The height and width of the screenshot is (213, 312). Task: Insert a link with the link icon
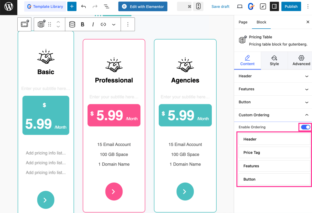(x=103, y=24)
